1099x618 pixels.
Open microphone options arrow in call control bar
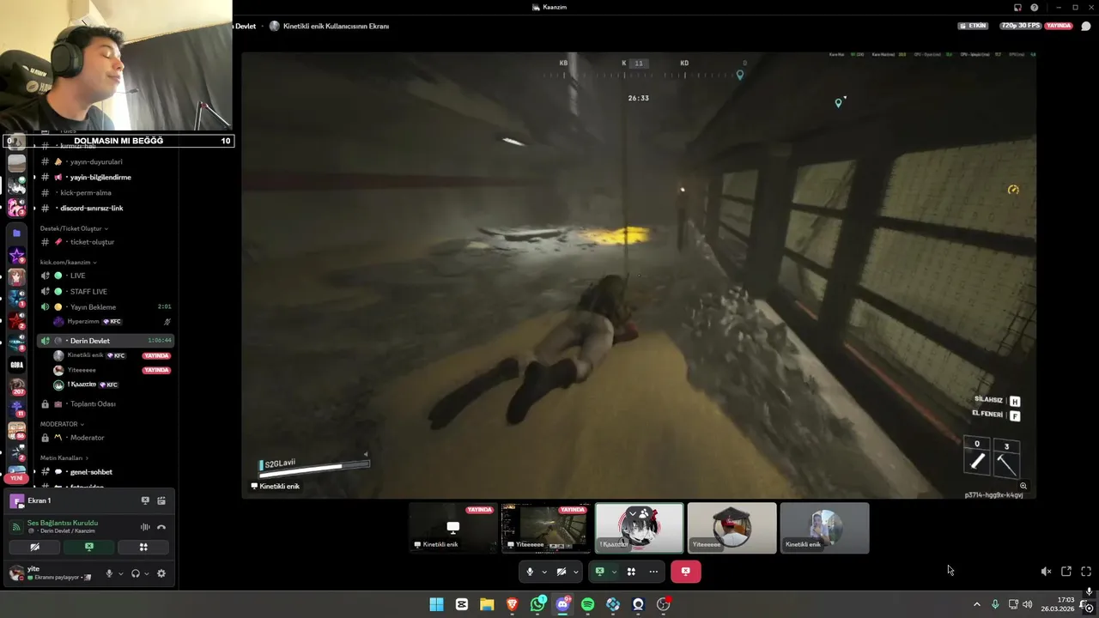click(544, 572)
